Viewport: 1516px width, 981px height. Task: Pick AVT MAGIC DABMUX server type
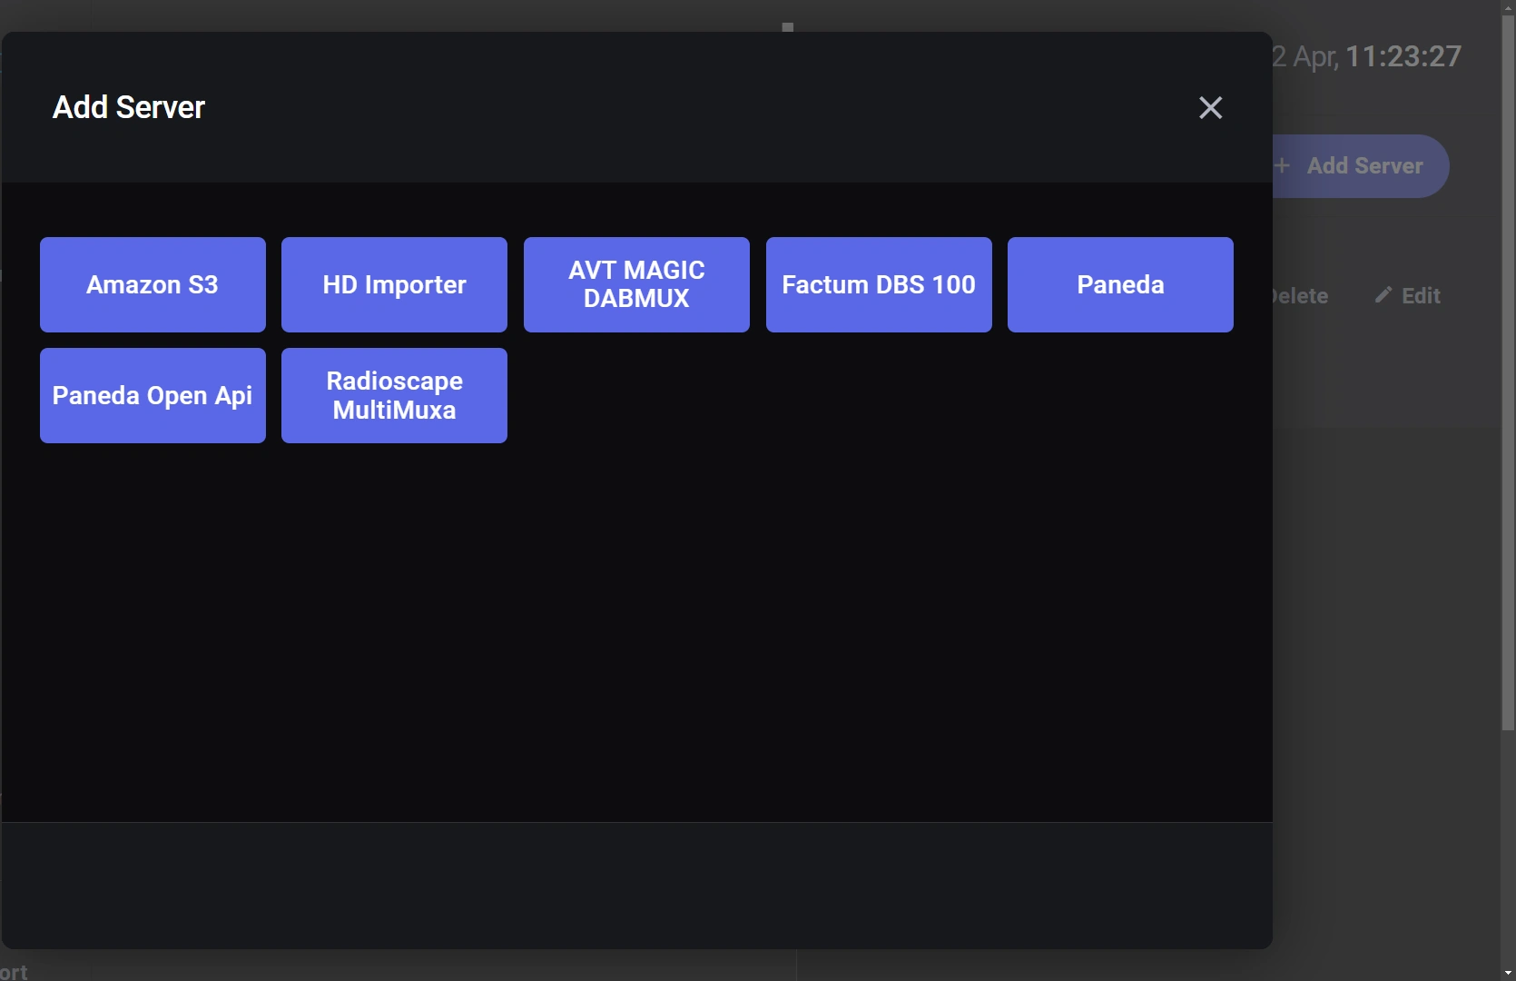(636, 284)
